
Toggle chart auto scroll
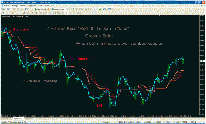click(x=91, y=9)
